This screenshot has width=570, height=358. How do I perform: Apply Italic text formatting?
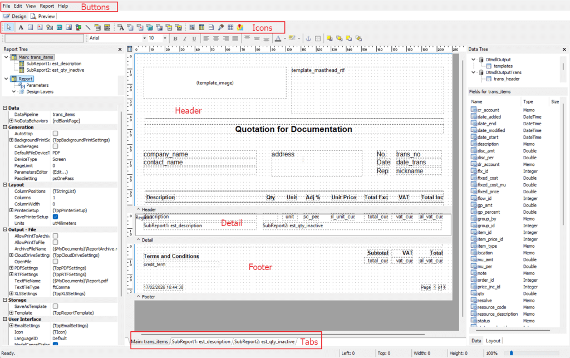point(184,38)
